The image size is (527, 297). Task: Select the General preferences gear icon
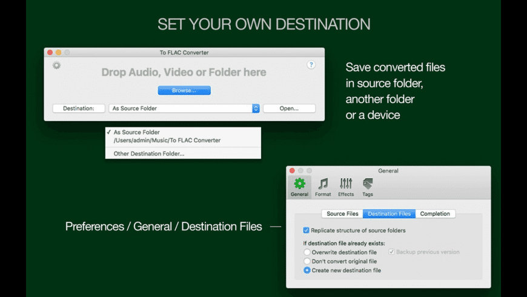[x=299, y=187]
